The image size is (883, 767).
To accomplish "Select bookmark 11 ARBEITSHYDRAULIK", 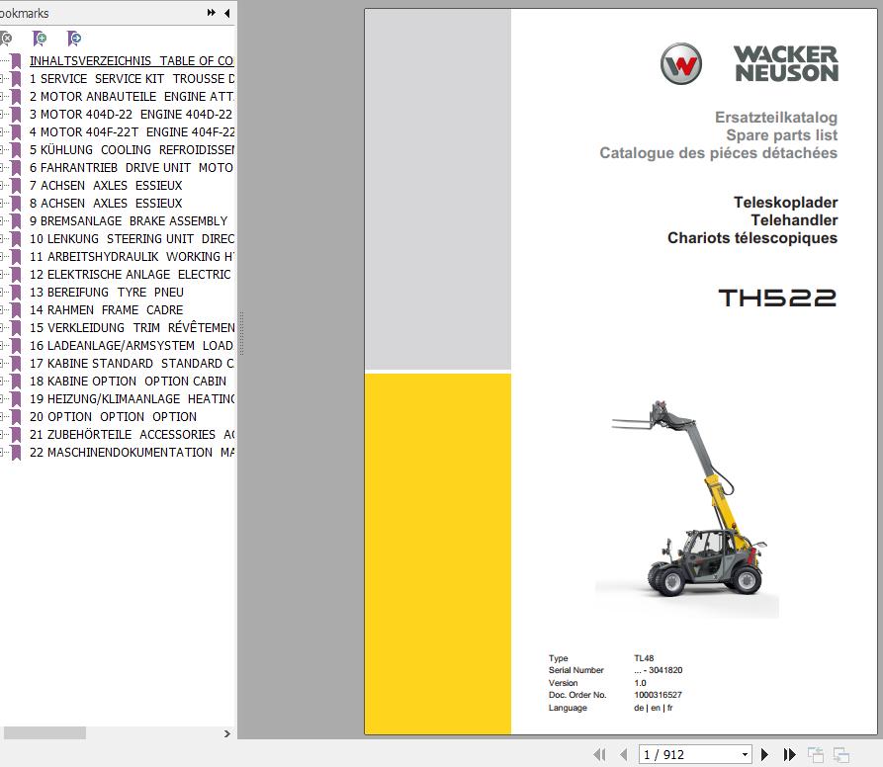I will click(132, 257).
